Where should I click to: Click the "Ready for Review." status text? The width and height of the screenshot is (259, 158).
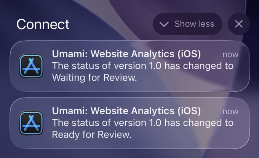click(x=92, y=134)
